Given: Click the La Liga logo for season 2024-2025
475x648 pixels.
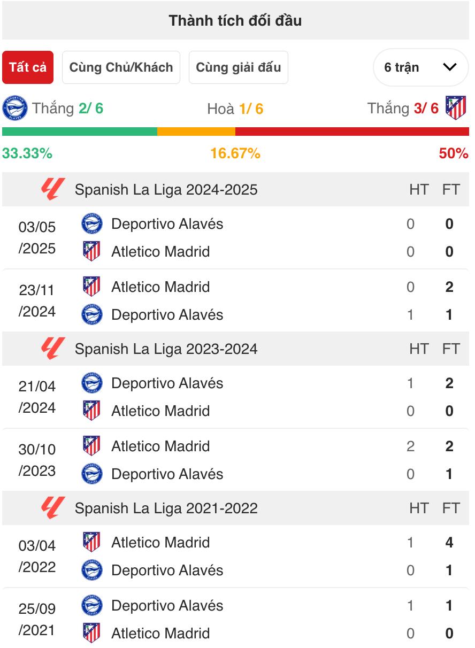Looking at the screenshot, I should click(53, 189).
